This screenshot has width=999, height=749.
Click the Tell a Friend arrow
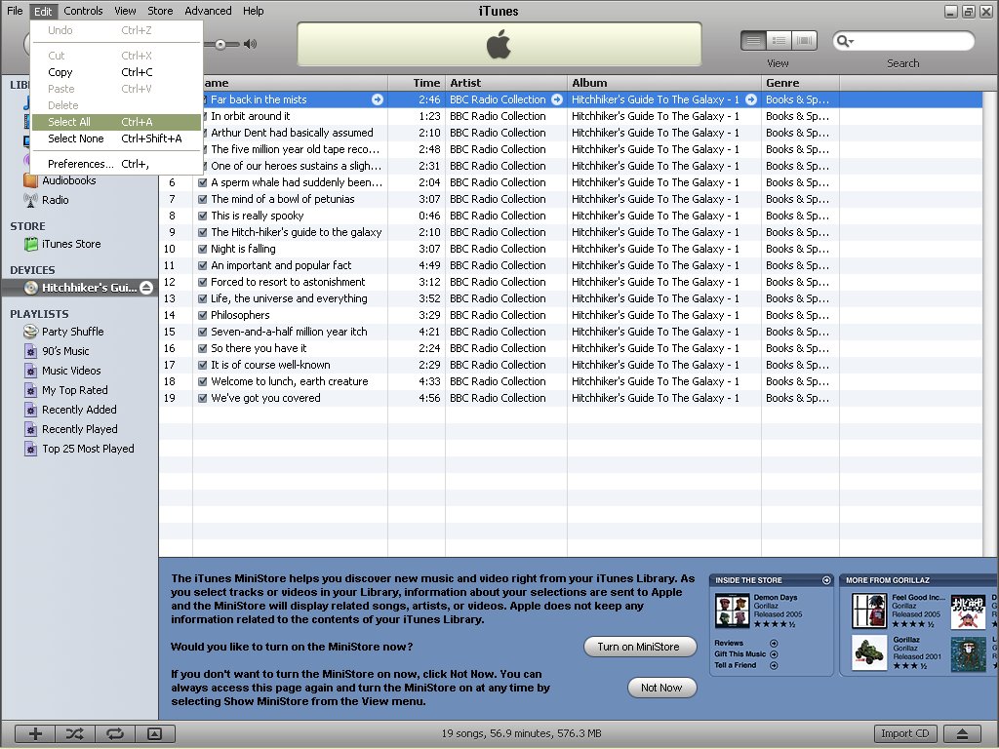click(774, 665)
